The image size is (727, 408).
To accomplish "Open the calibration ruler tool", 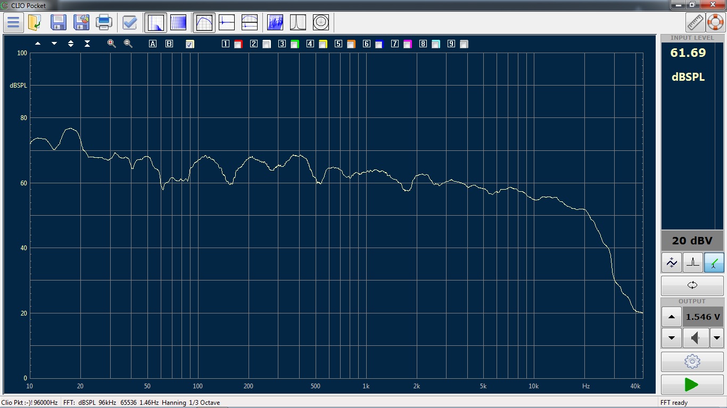I will [695, 22].
